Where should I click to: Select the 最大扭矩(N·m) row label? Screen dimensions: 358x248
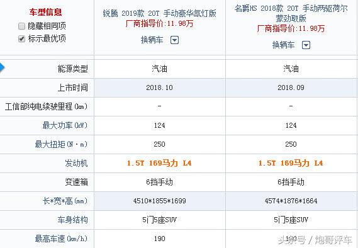click(61, 144)
